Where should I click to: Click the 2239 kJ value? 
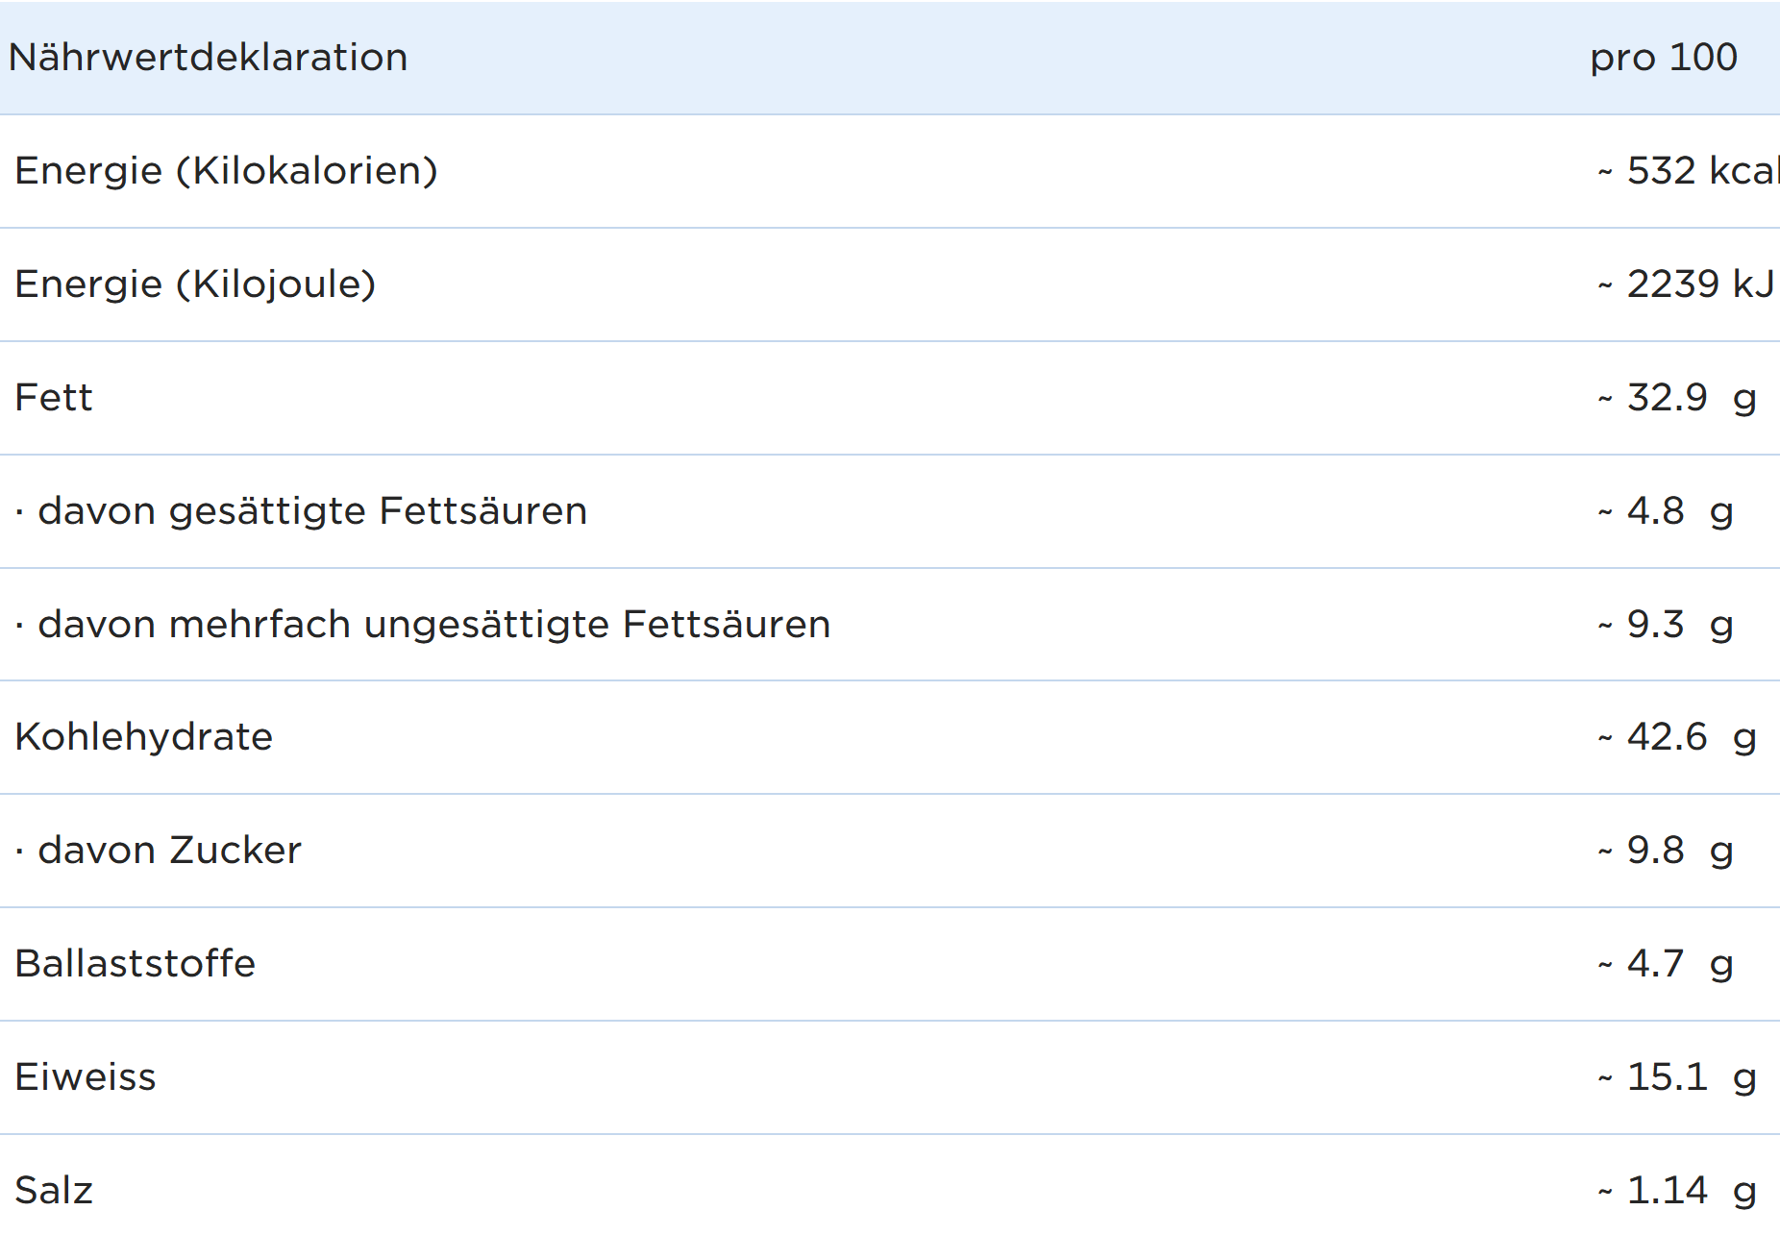tap(1686, 284)
